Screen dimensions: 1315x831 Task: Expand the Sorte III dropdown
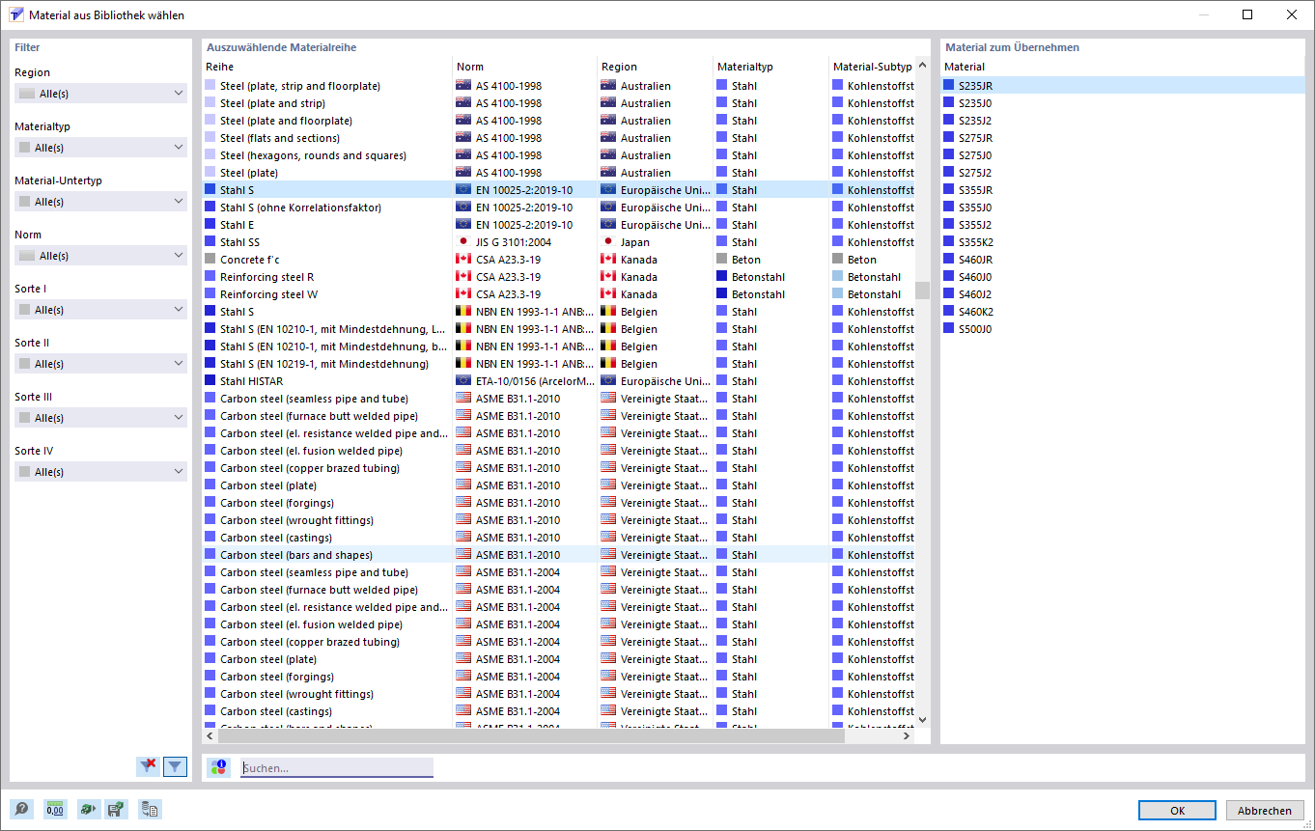[x=100, y=418]
